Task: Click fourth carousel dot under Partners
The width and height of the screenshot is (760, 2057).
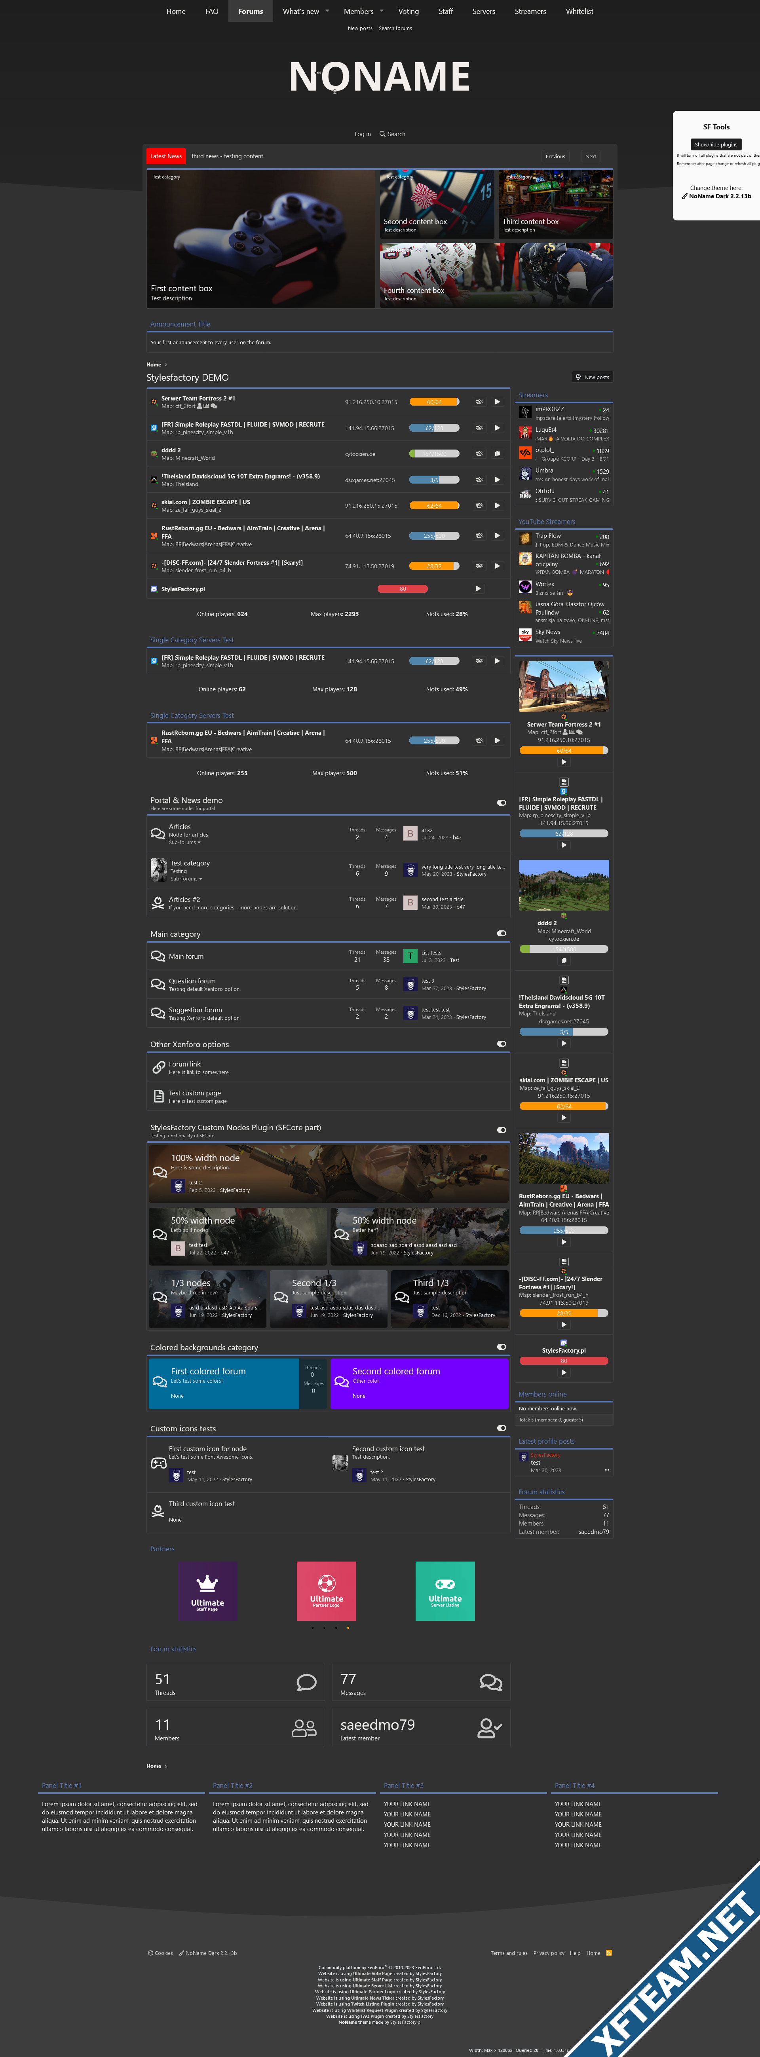Action: coord(348,1627)
